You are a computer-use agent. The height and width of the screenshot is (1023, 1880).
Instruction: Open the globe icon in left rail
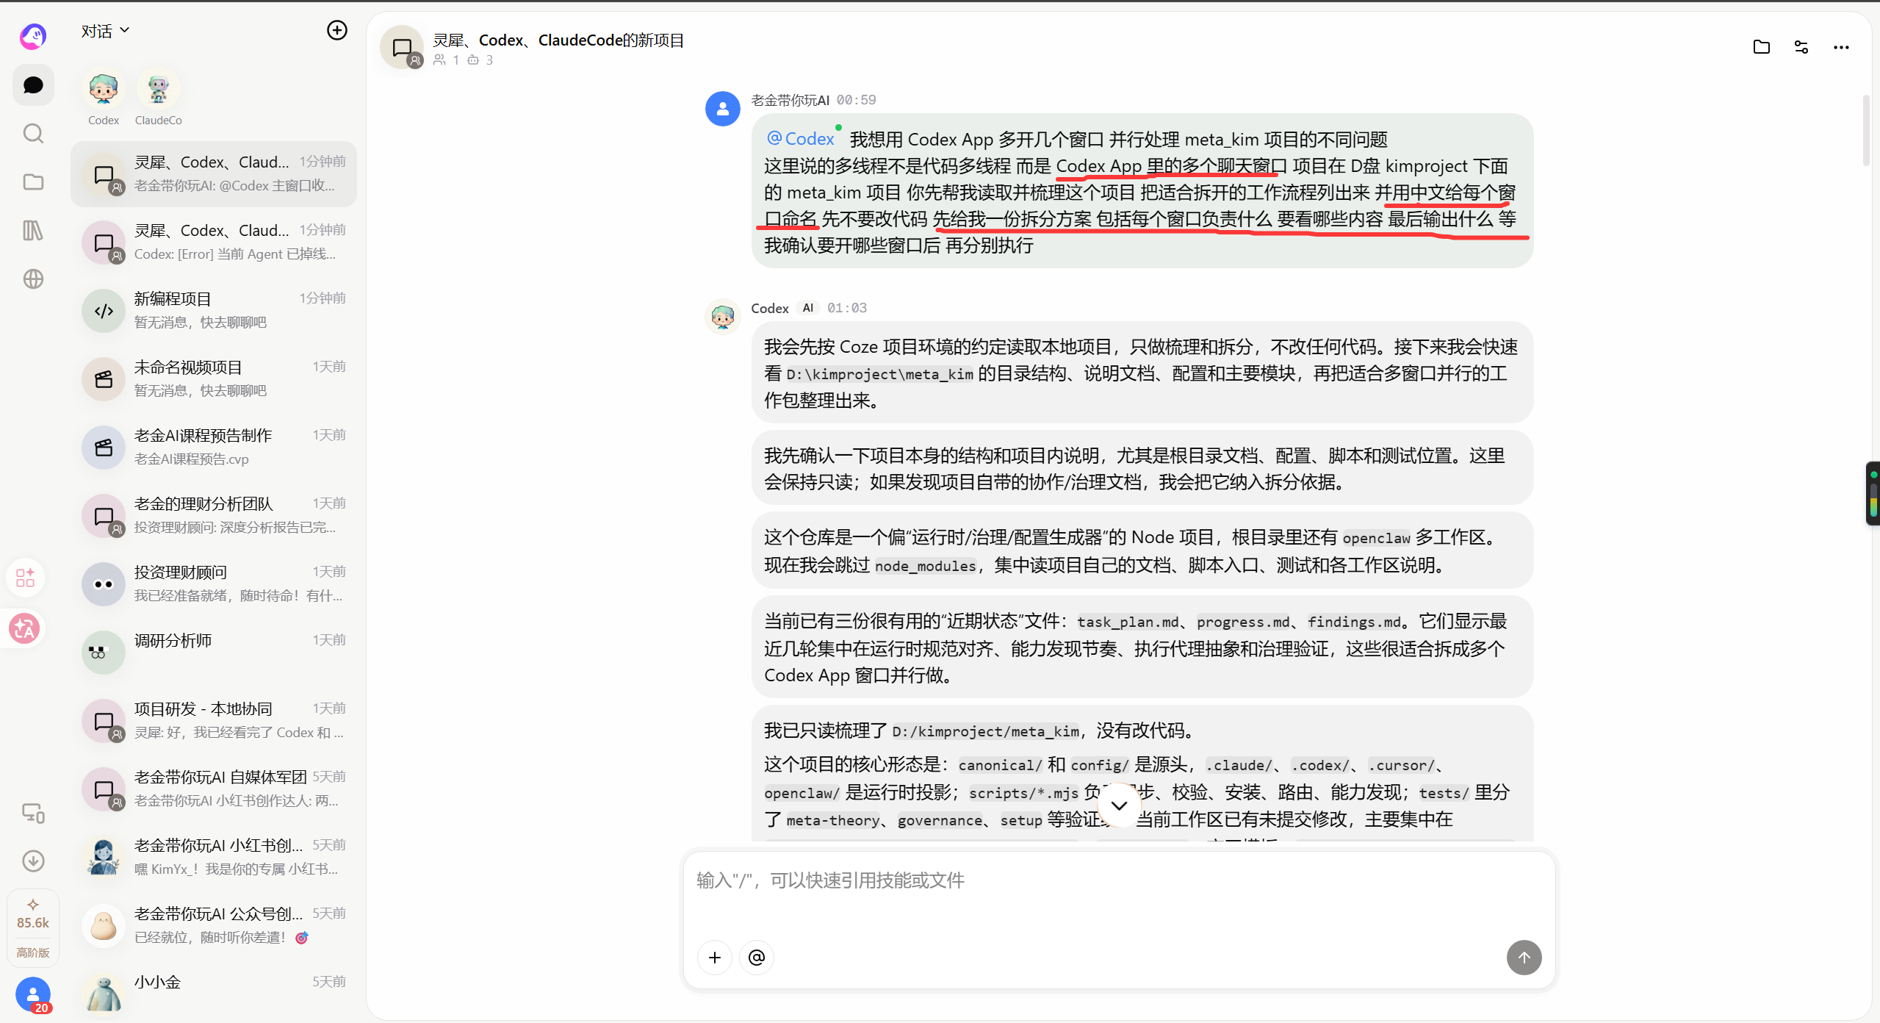pos(33,279)
